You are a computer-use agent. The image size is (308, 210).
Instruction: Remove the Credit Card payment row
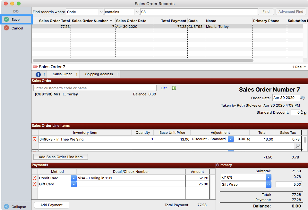35,178
